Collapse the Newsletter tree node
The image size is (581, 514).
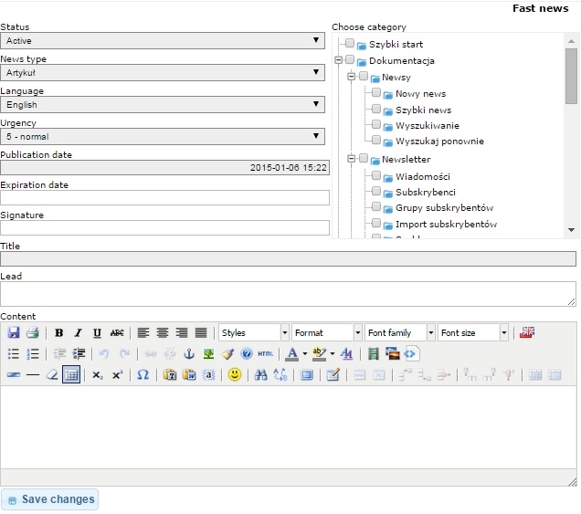[352, 159]
